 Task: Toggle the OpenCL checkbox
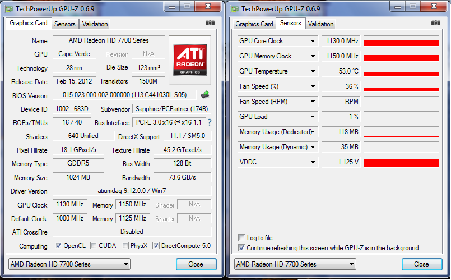[58, 245]
